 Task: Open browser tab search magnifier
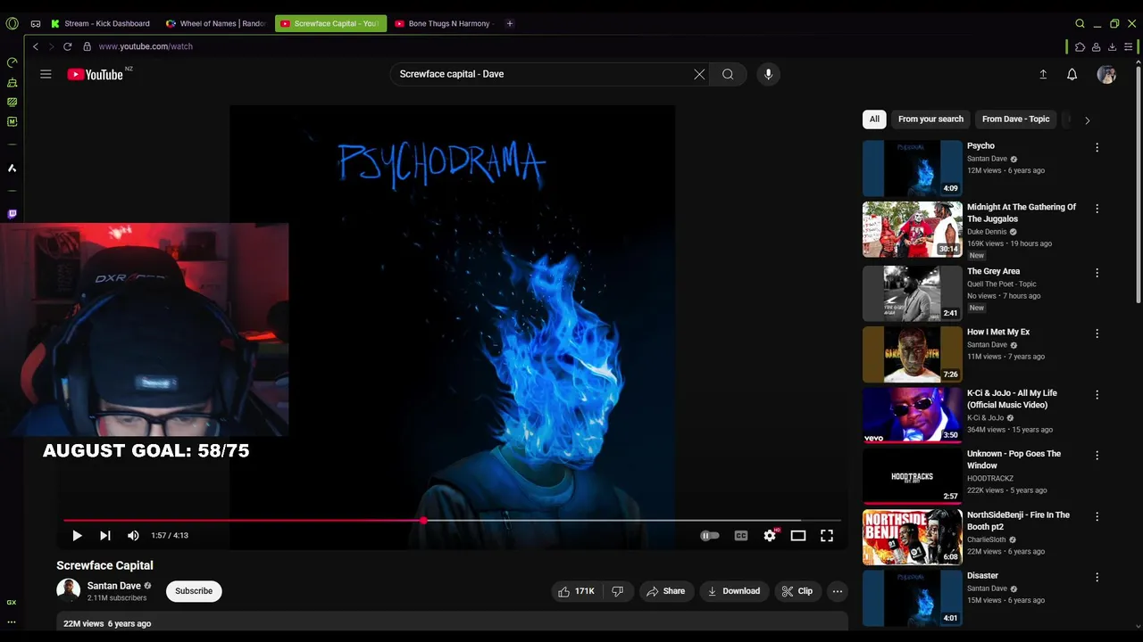coord(1080,23)
